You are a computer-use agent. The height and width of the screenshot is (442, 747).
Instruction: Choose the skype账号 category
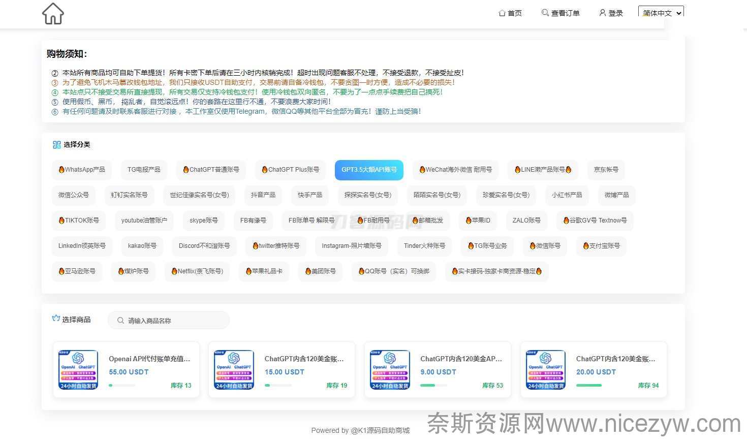[204, 220]
